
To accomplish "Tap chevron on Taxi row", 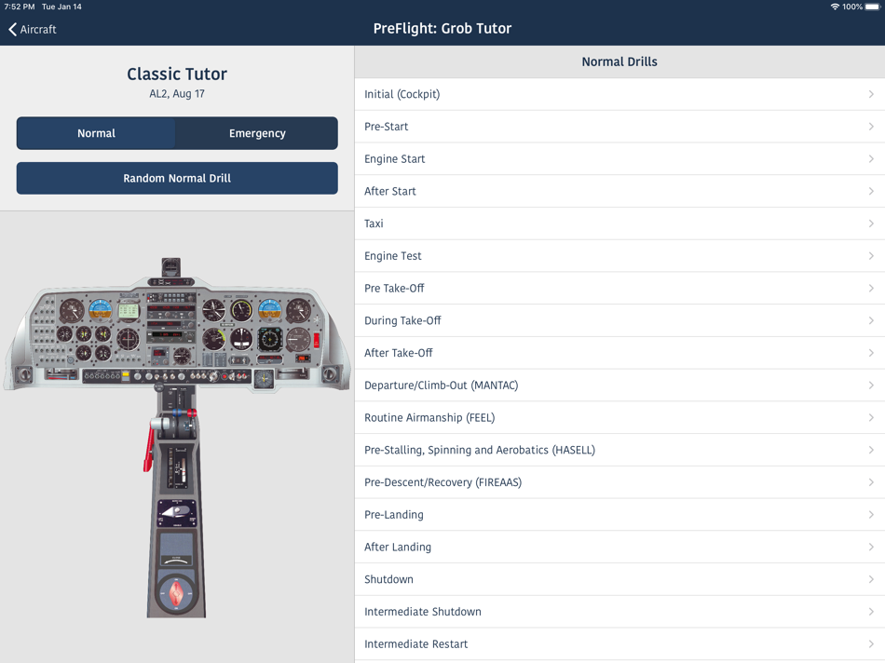I will coord(871,223).
